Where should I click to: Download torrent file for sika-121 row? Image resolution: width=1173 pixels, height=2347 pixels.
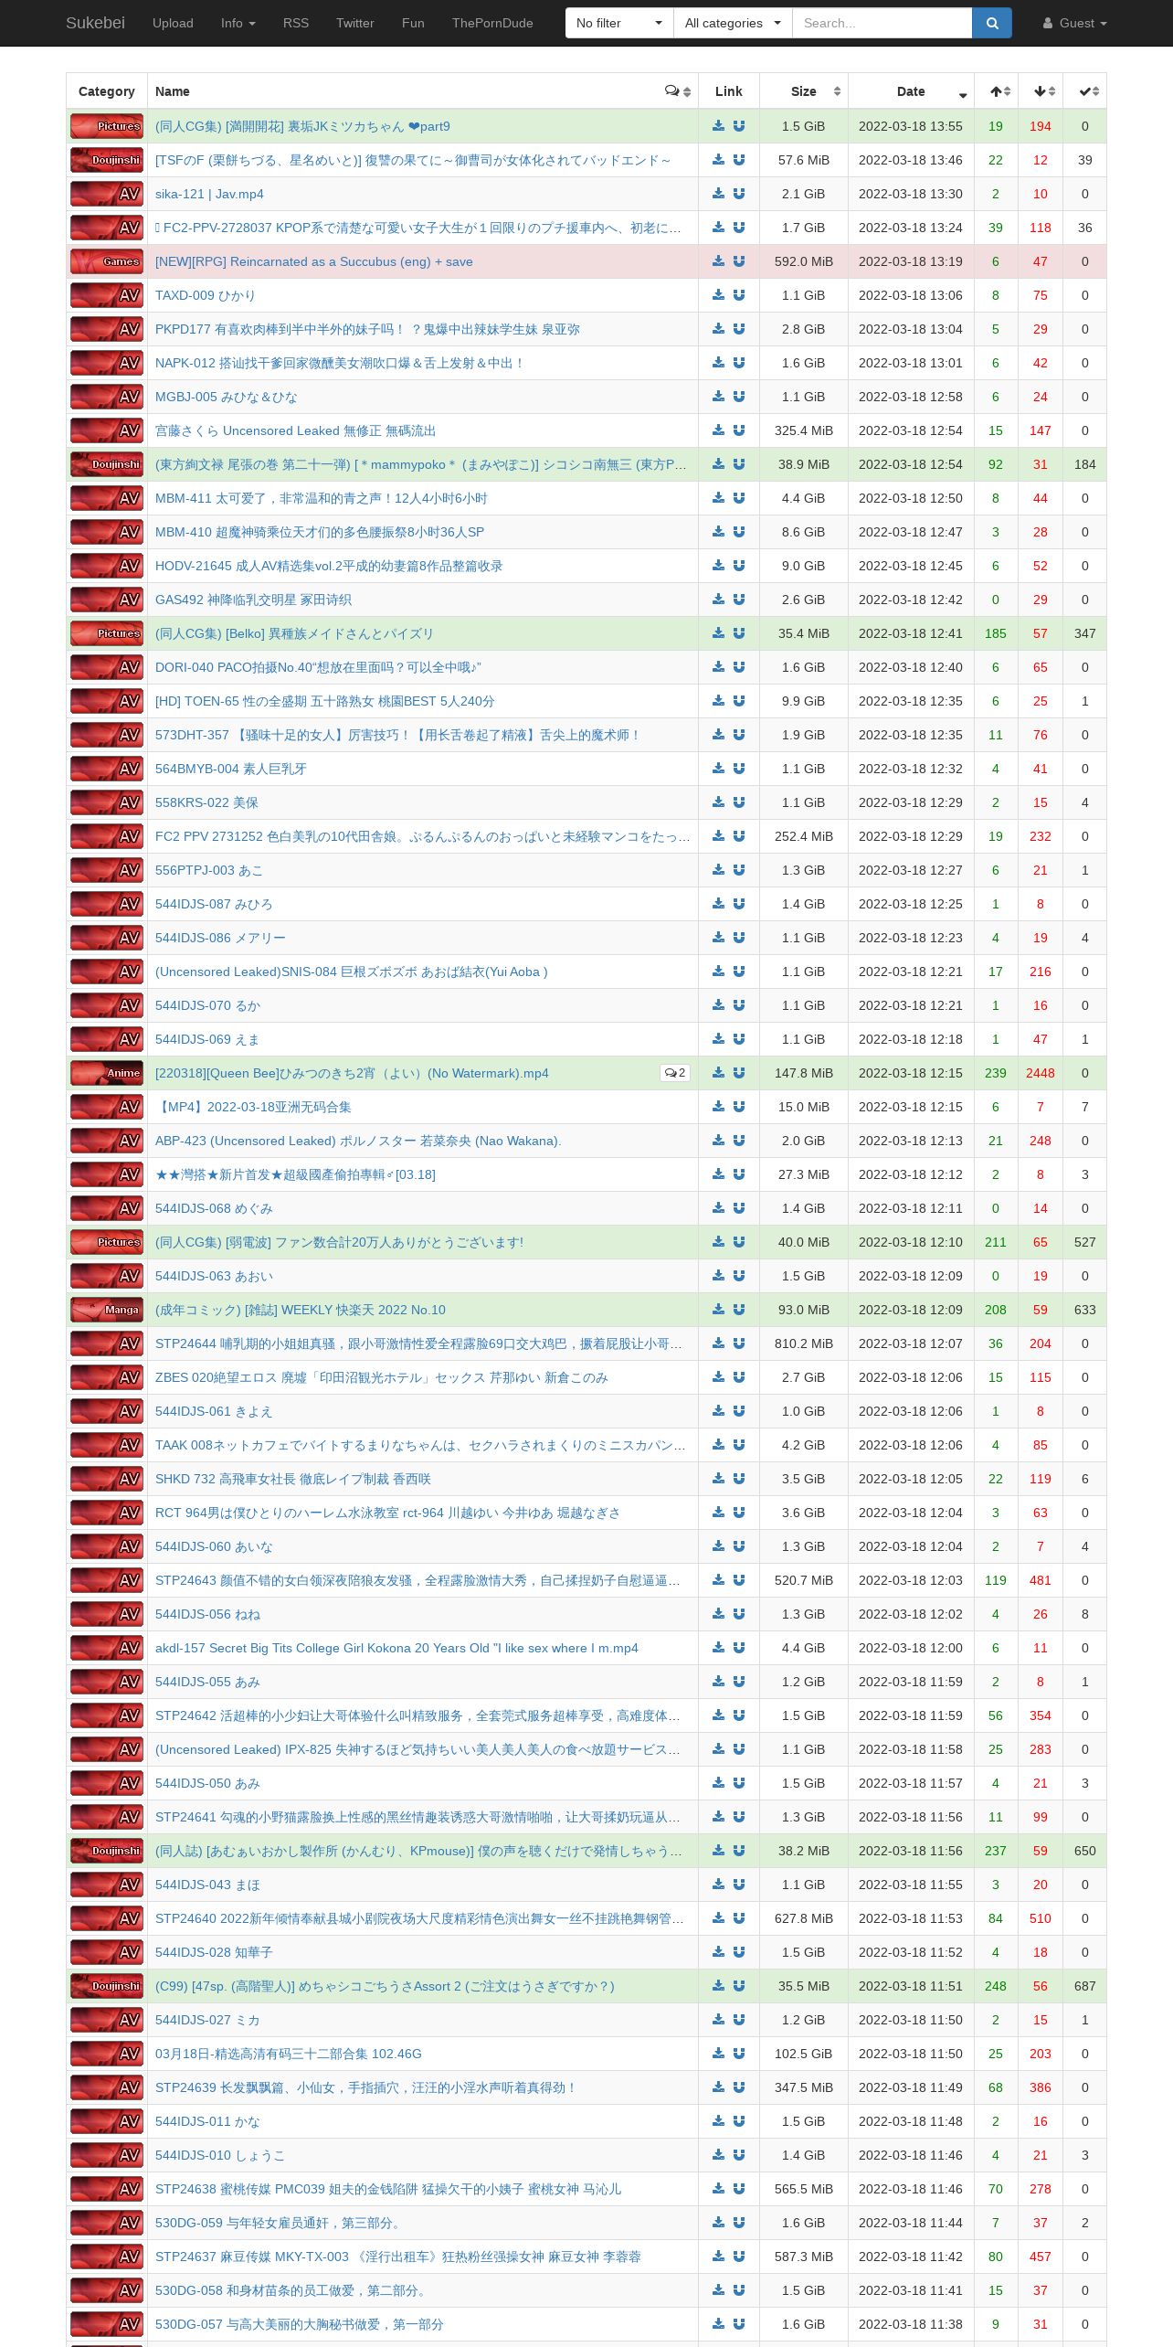[x=719, y=194]
